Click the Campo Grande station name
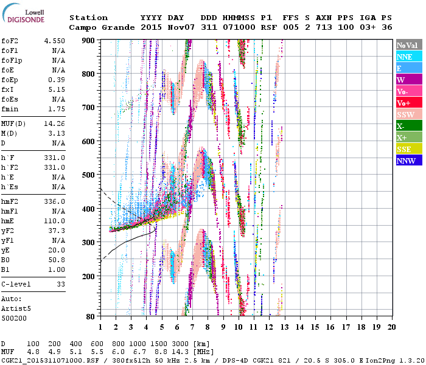Viewport: 426px width, 365px height. pyautogui.click(x=102, y=27)
